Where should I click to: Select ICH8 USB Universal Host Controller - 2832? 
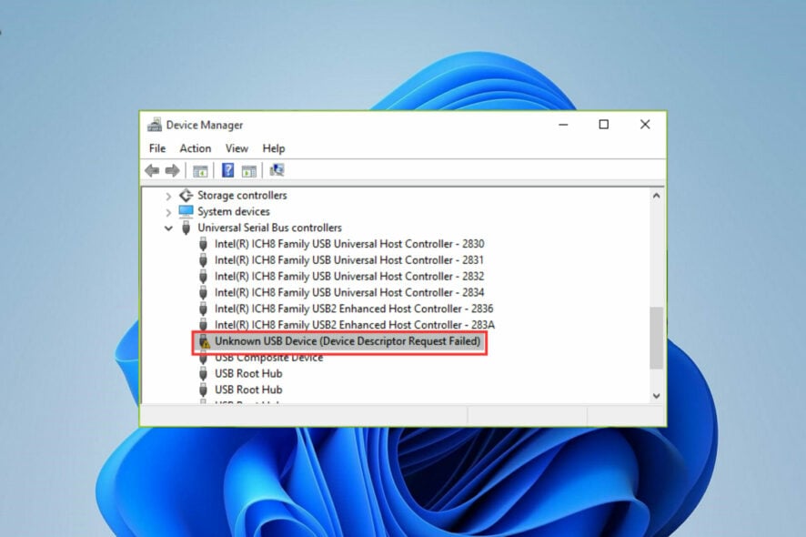349,276
